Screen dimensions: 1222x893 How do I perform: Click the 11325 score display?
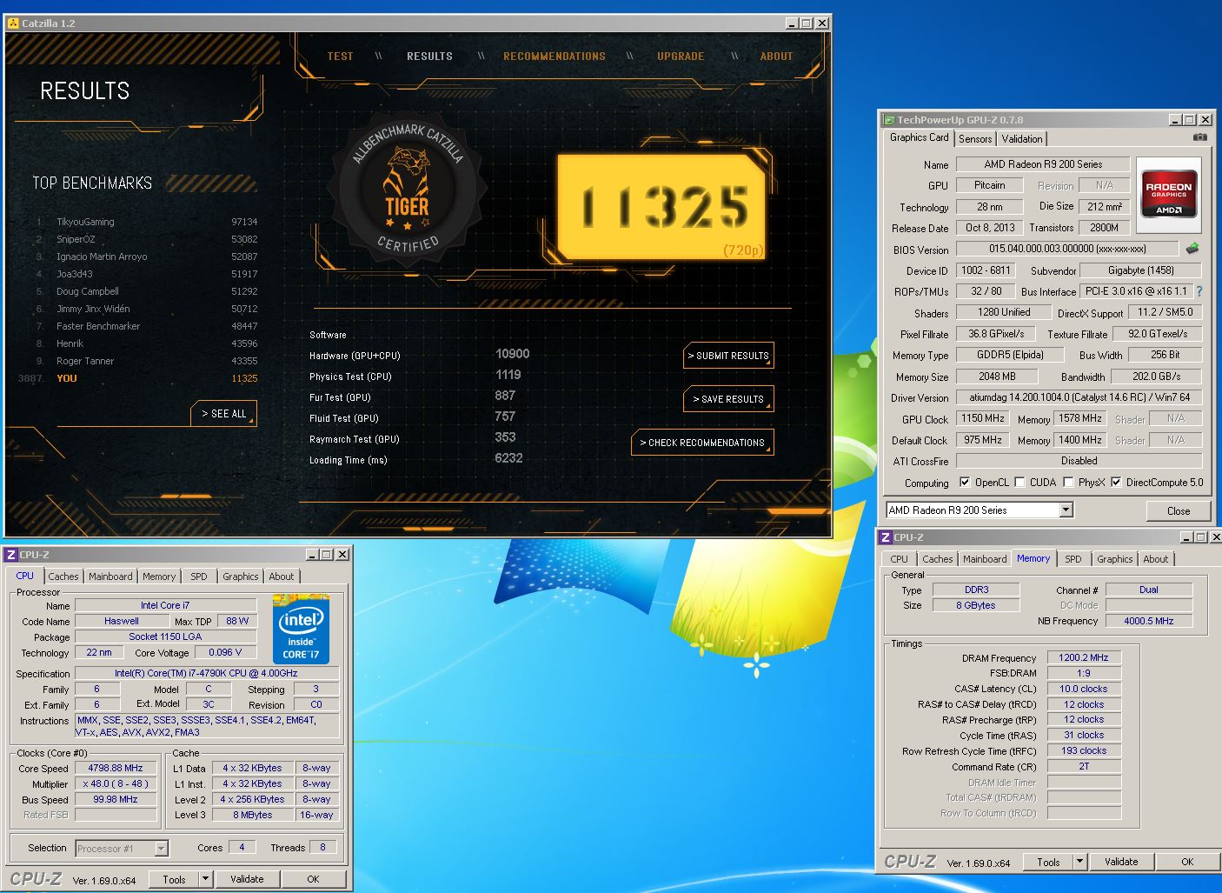[x=661, y=209]
